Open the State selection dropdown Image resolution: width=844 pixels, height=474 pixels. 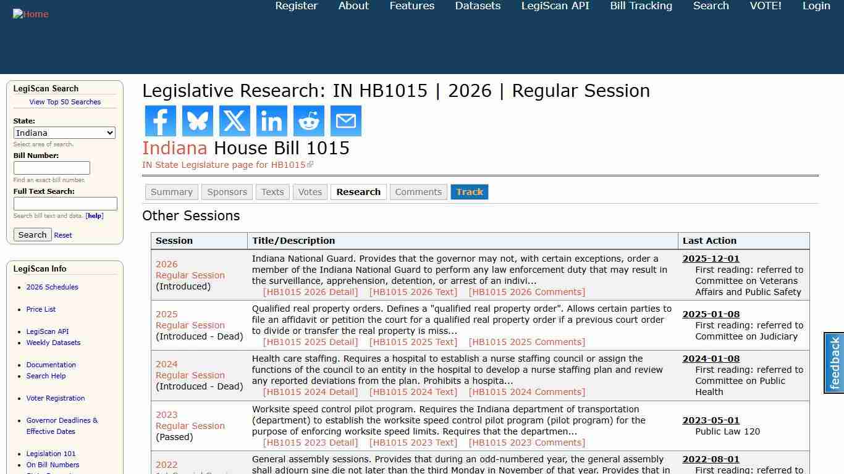click(64, 133)
